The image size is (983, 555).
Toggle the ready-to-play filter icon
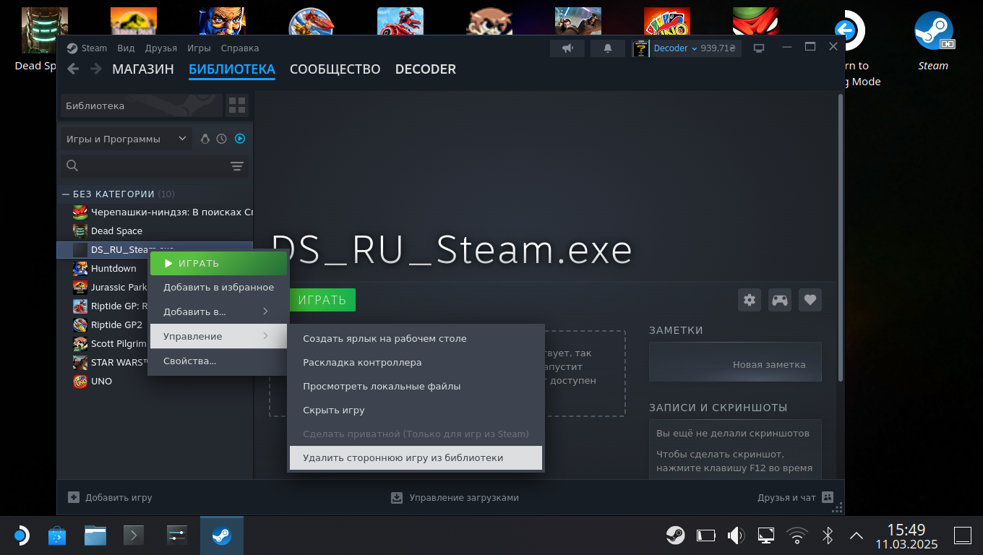tap(240, 139)
